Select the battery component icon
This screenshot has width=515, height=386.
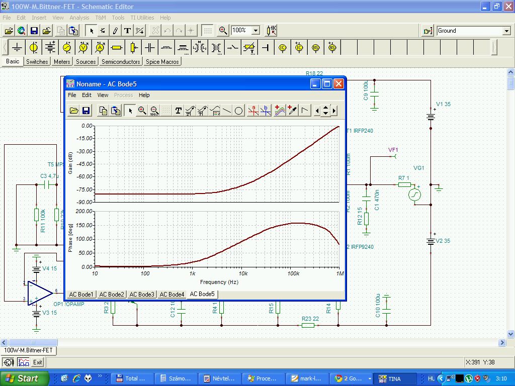(50, 48)
